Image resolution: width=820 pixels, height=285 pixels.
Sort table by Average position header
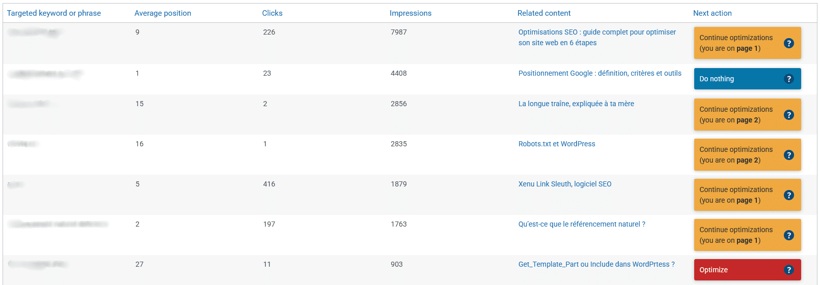(163, 13)
